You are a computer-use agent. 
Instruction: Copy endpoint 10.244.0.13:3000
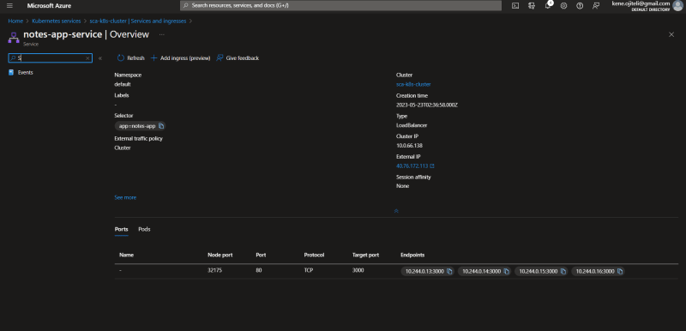pos(449,272)
